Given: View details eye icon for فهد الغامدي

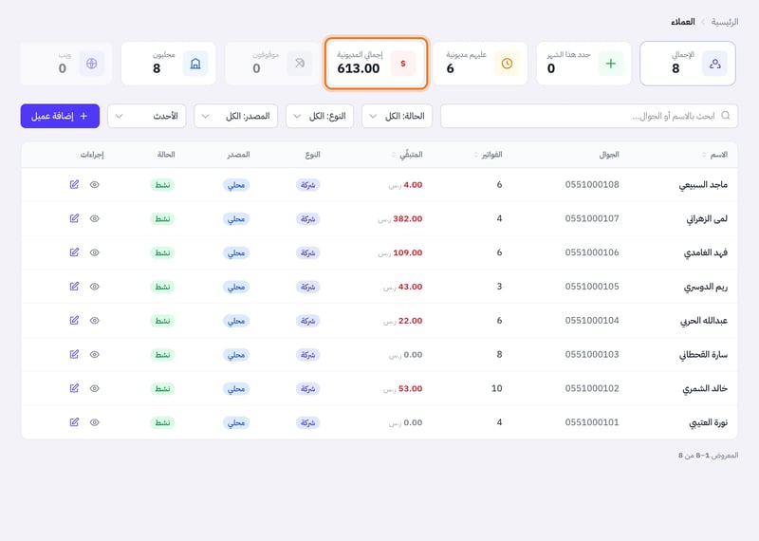Looking at the screenshot, I should [x=94, y=252].
